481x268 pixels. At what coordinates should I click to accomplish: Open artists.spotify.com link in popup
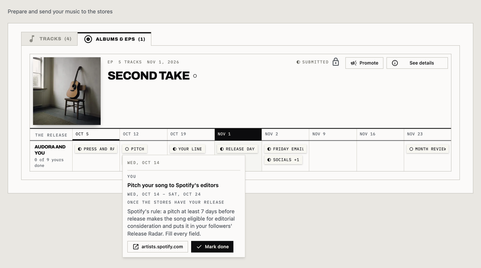158,247
